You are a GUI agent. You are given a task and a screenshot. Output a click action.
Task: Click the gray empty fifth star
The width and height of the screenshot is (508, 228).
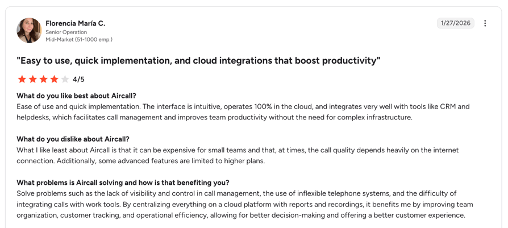(x=65, y=79)
